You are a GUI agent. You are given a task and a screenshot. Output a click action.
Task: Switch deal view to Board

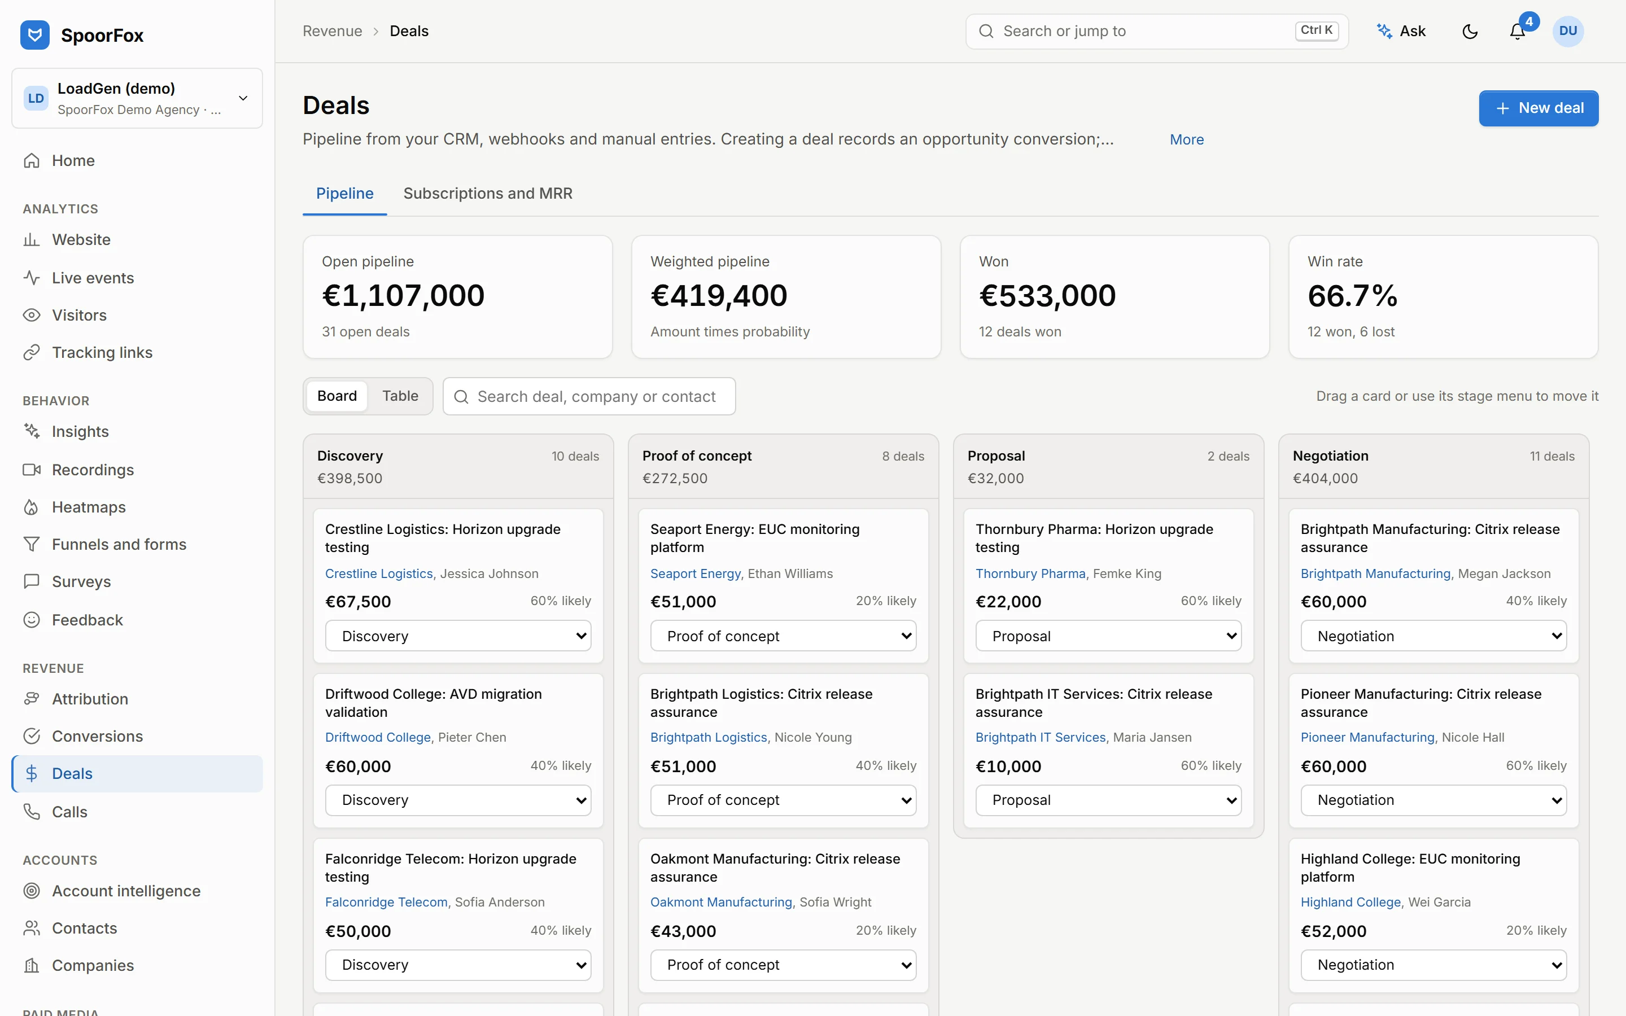coord(337,396)
